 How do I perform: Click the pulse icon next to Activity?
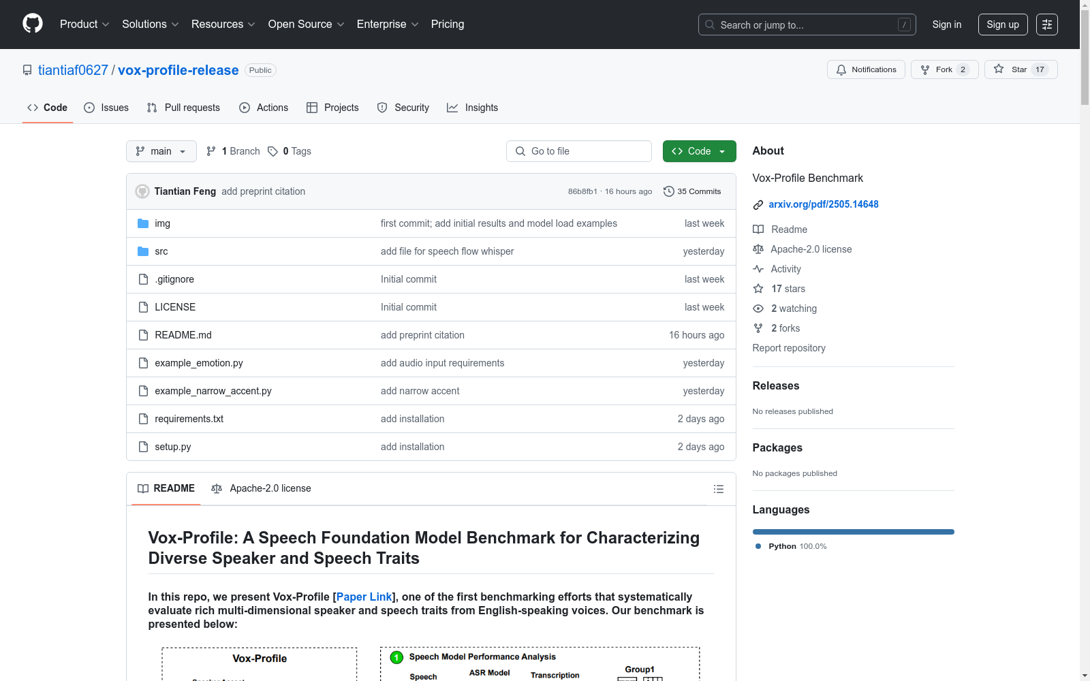pyautogui.click(x=758, y=269)
